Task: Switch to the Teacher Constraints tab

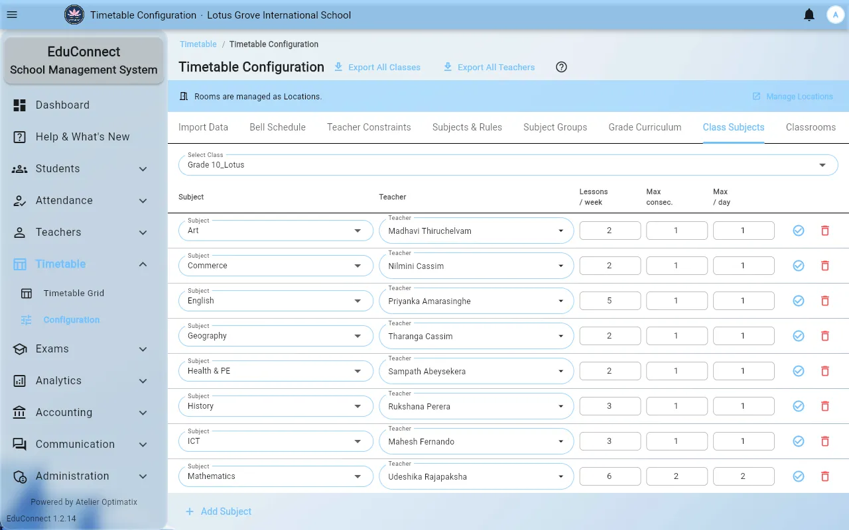Action: tap(369, 127)
